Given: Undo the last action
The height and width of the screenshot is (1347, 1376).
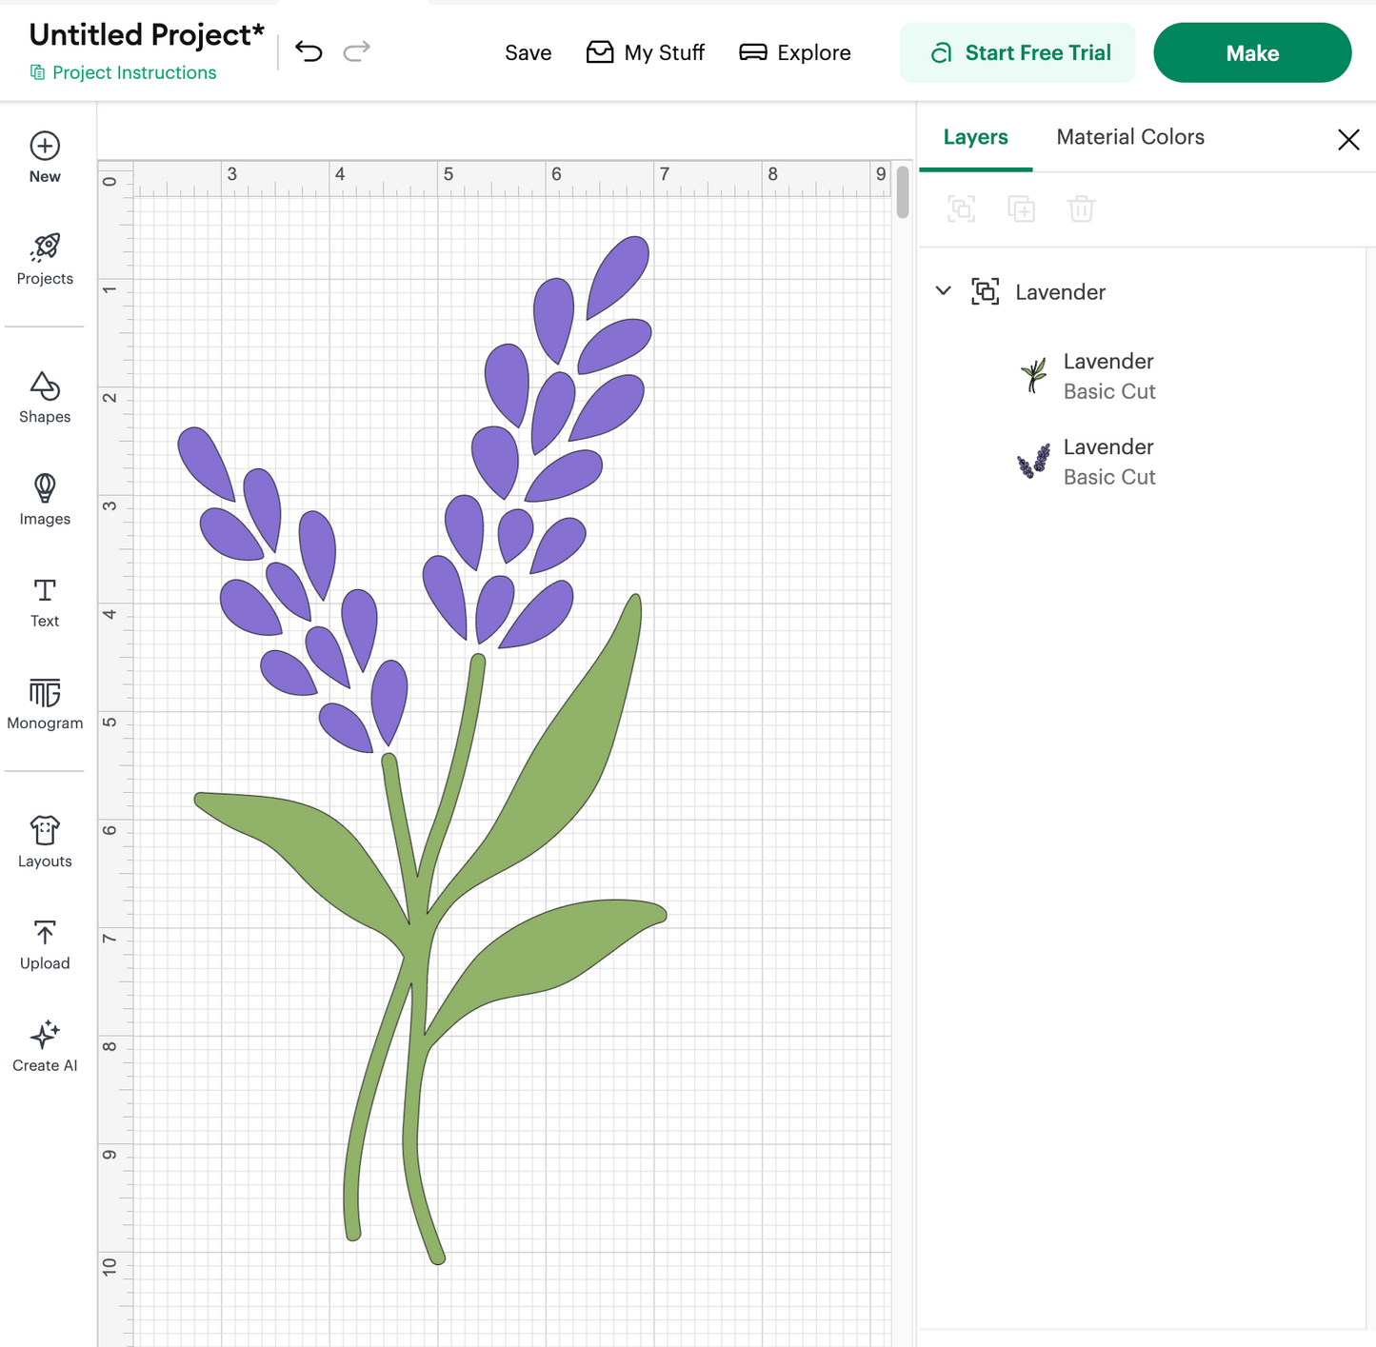Looking at the screenshot, I should pos(309,51).
